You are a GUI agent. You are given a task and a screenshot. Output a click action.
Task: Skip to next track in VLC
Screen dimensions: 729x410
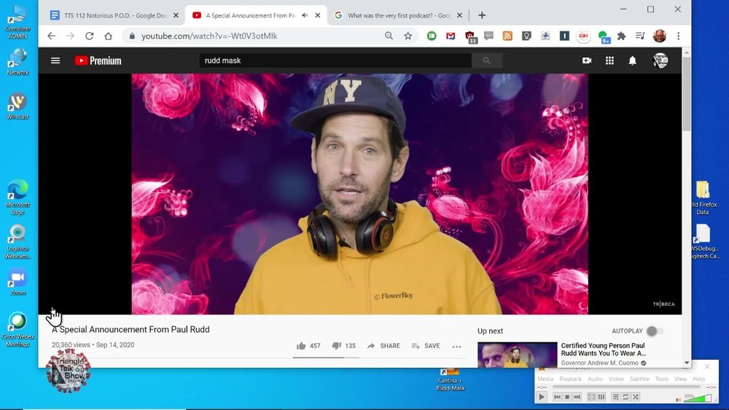(x=577, y=397)
